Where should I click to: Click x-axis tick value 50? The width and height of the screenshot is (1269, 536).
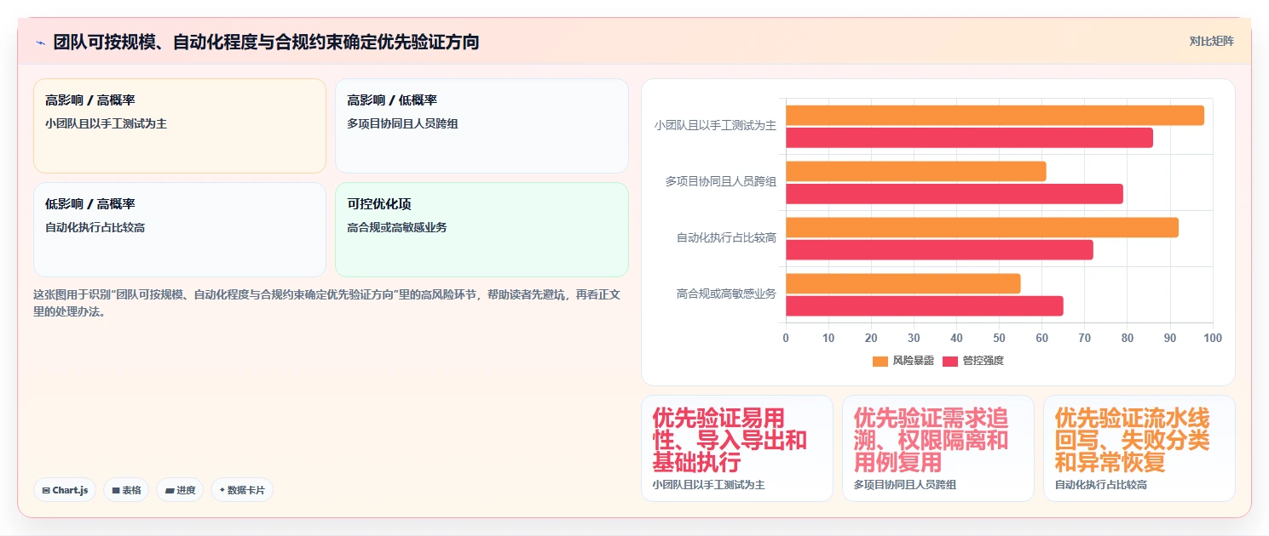pos(999,338)
